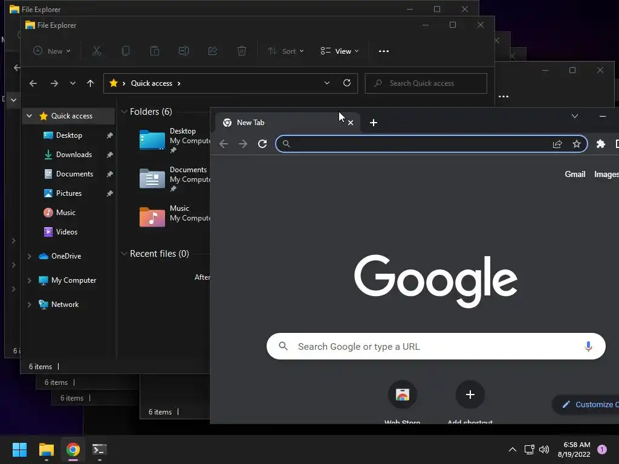Open the Sort dropdown menu
The height and width of the screenshot is (464, 619).
tap(286, 51)
